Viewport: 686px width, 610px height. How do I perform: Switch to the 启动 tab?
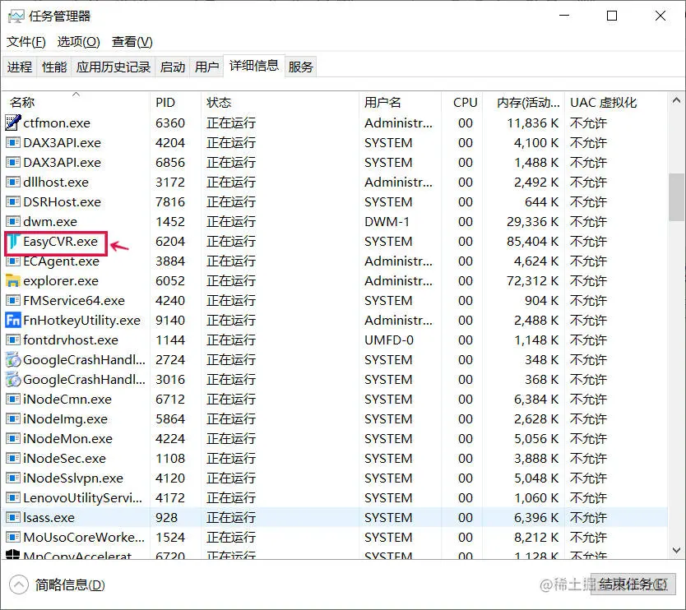[173, 67]
